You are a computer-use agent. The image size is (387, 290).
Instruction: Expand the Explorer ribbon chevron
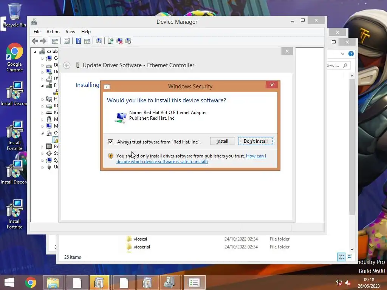point(342,54)
